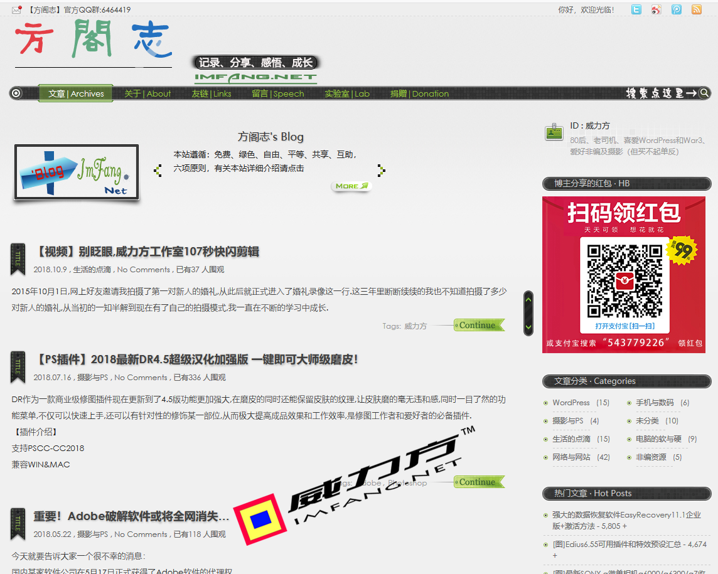718x574 pixels.
Task: Click the 搜索点这里 search text
Action: pos(661,93)
